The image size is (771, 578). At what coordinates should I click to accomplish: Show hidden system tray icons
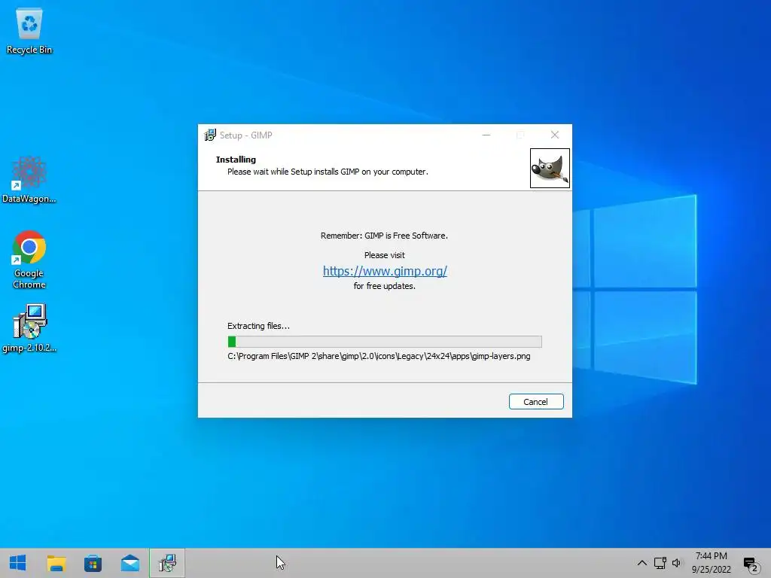[641, 563]
